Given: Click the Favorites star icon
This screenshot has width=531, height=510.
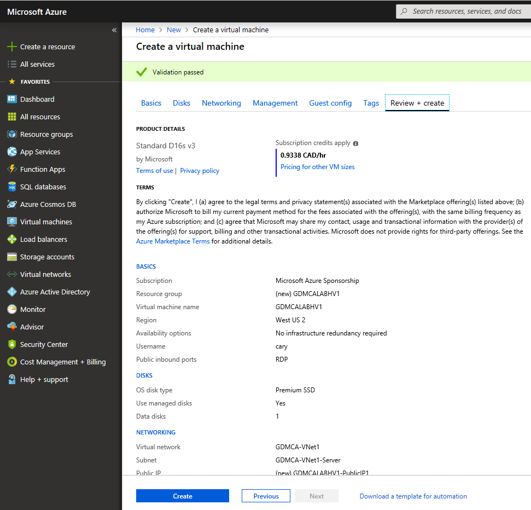Looking at the screenshot, I should (12, 82).
